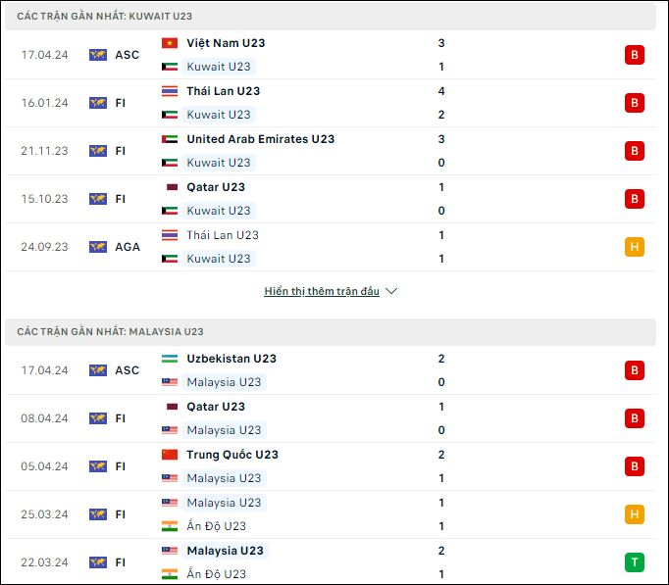
Task: Click the highlighted Malaysia U23 label on 05.04.24
Action: coord(224,478)
